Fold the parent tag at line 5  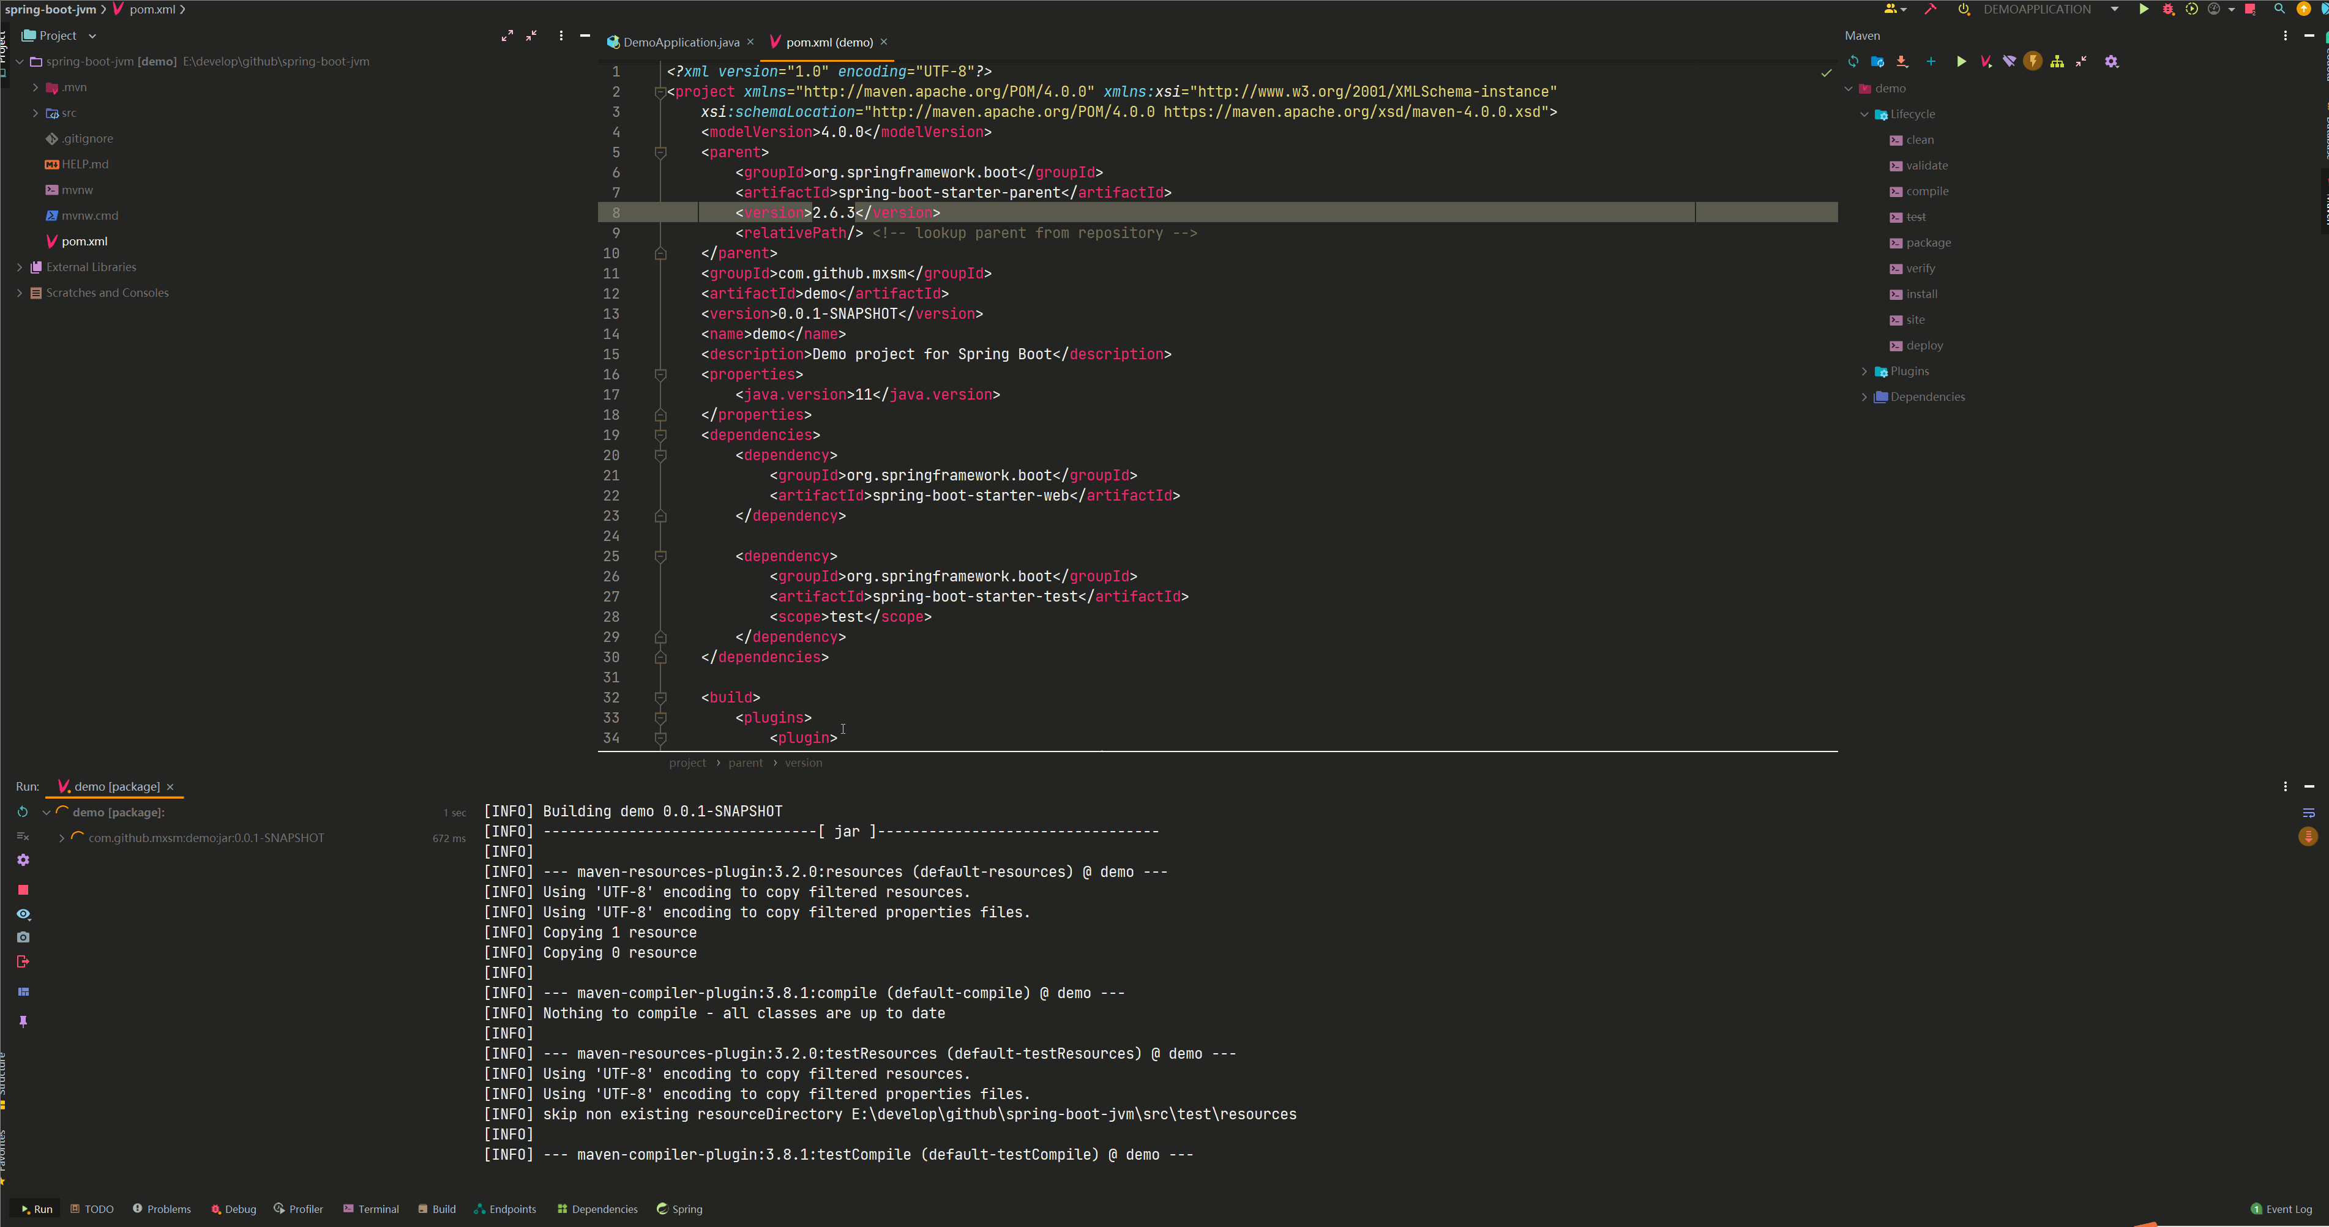pyautogui.click(x=661, y=153)
